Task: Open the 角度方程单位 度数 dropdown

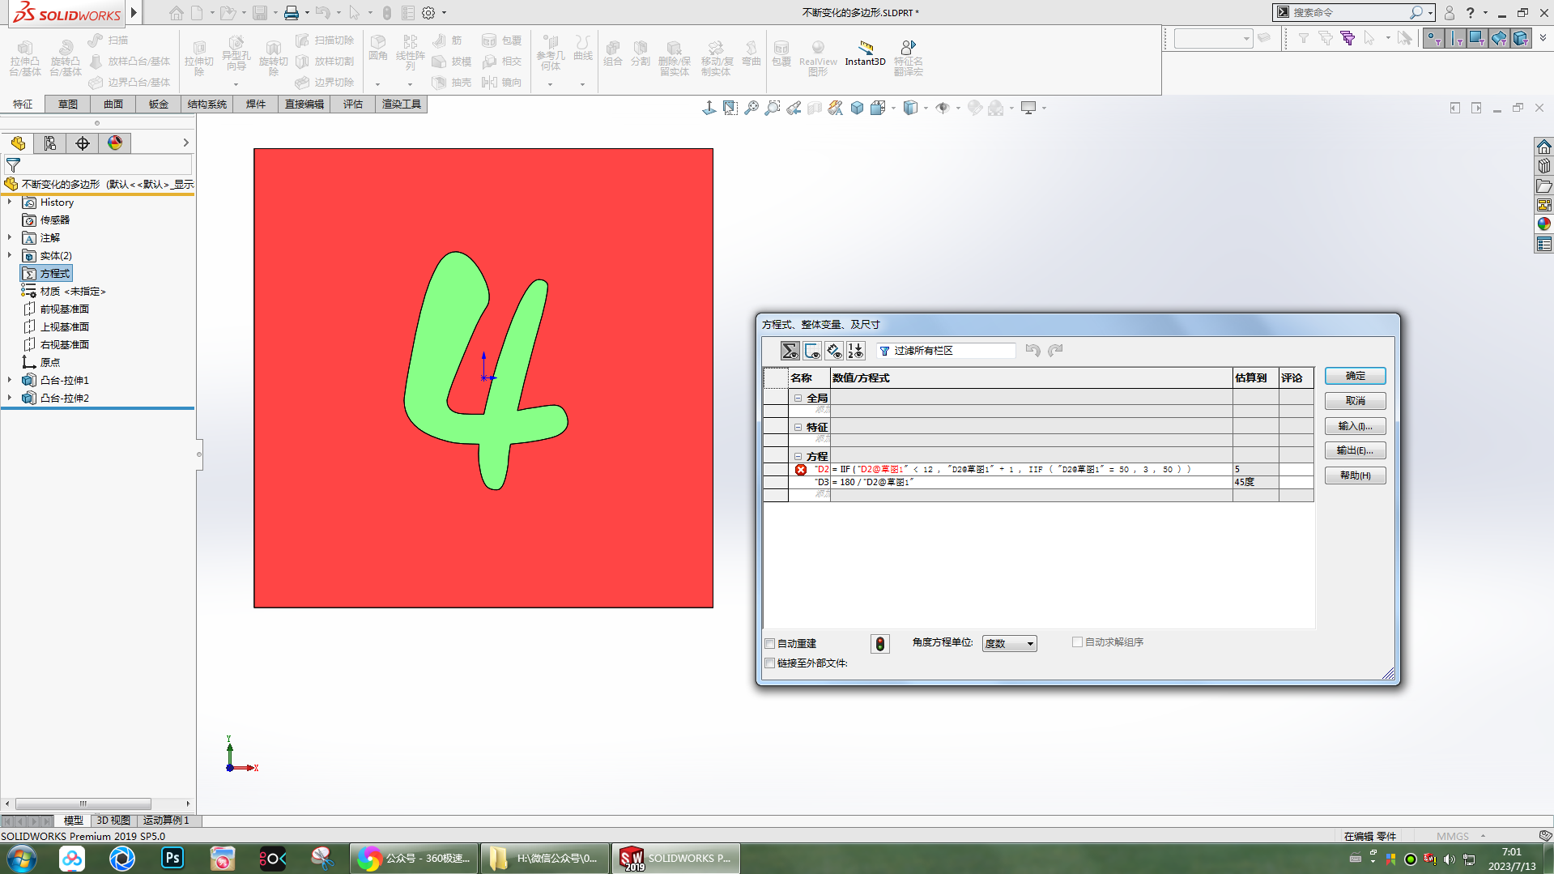Action: point(1009,644)
